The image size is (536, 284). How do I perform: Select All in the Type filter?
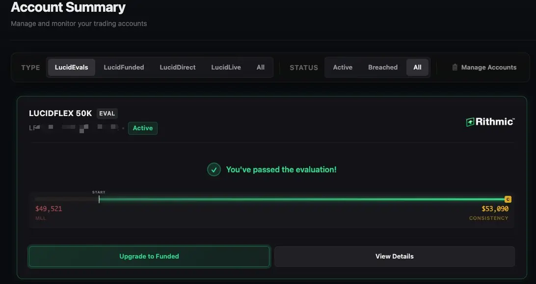pyautogui.click(x=261, y=67)
